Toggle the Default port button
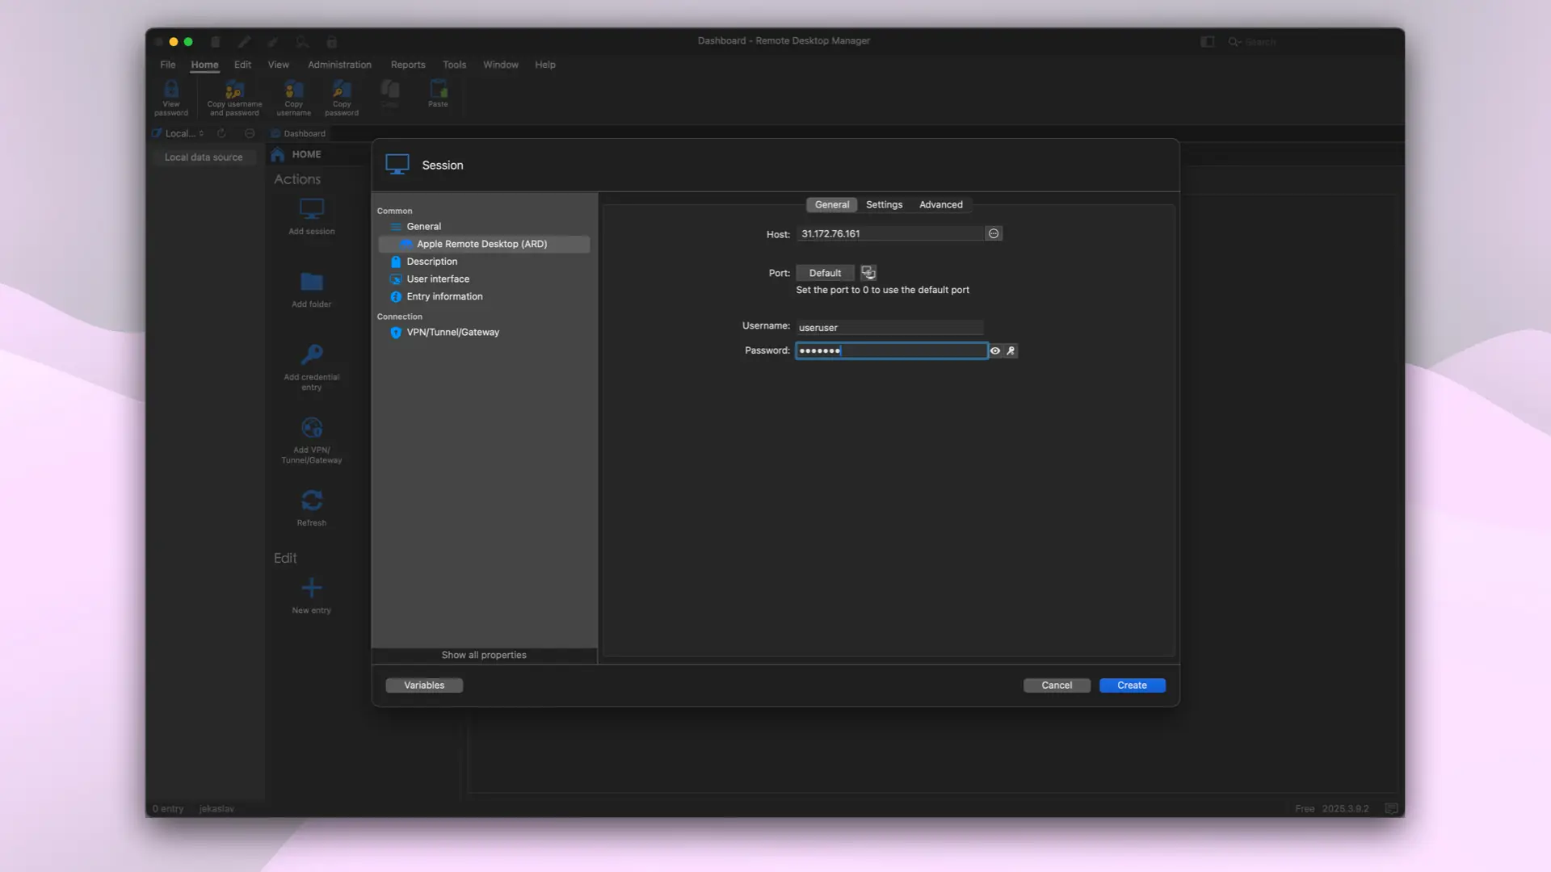 point(825,273)
